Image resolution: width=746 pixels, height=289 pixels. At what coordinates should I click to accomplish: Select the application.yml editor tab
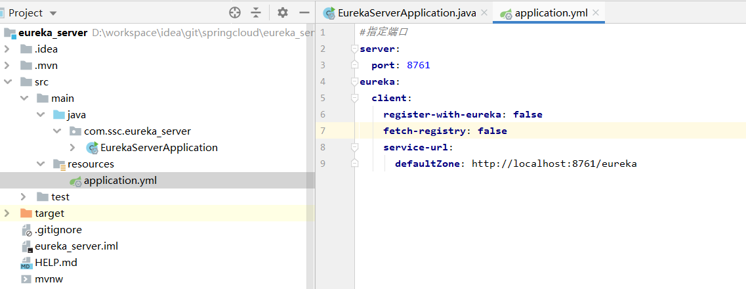point(549,13)
